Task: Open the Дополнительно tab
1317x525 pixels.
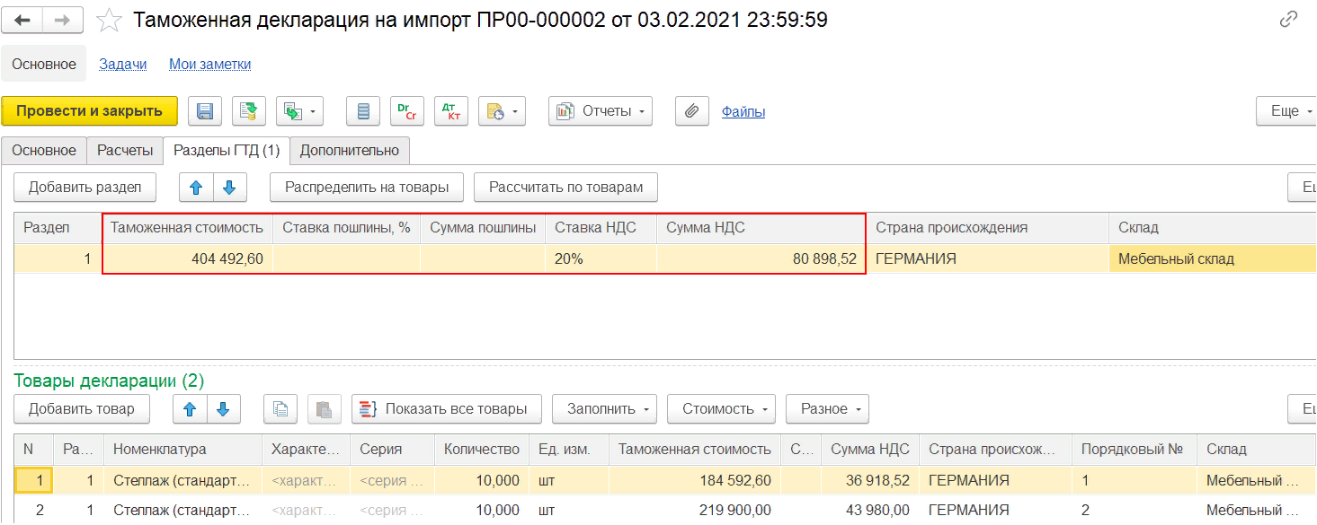Action: click(350, 151)
